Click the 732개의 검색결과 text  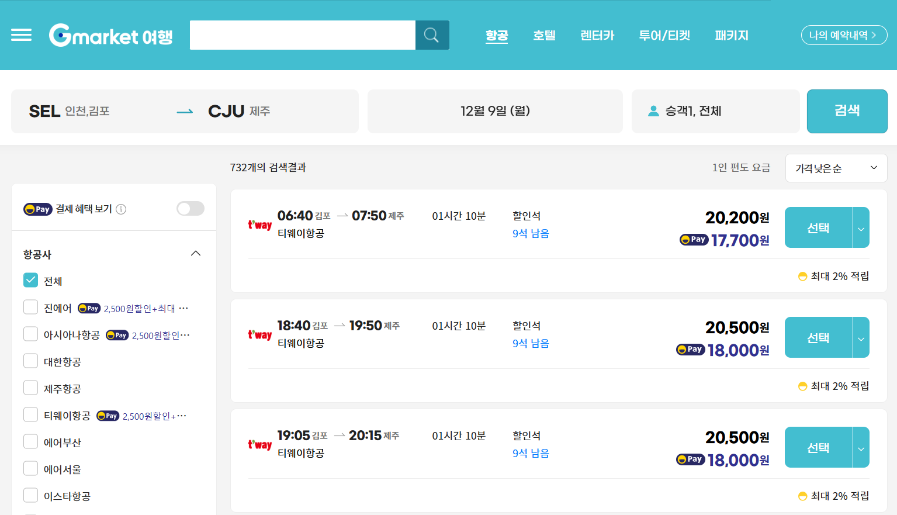[x=268, y=168]
